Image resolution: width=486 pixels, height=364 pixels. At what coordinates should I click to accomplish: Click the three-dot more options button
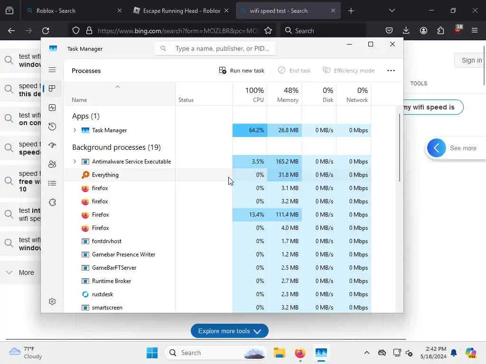coord(391,71)
